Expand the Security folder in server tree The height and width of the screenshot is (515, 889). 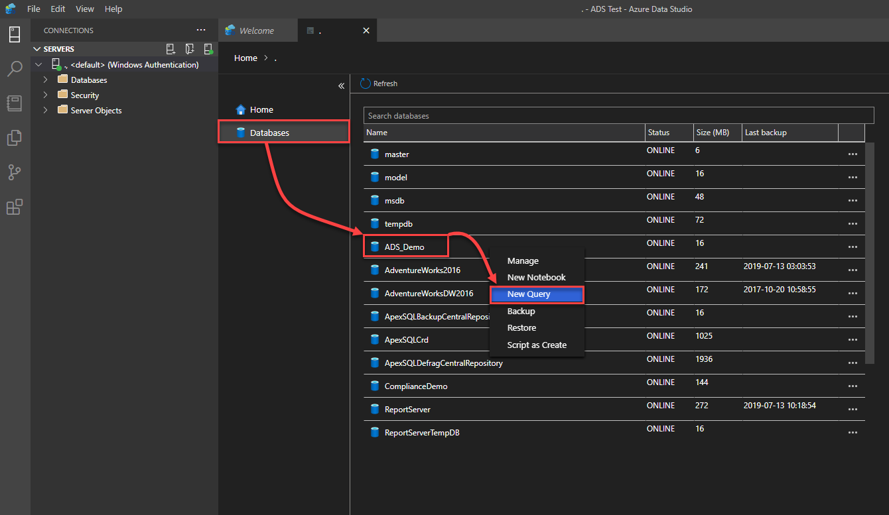pyautogui.click(x=46, y=95)
